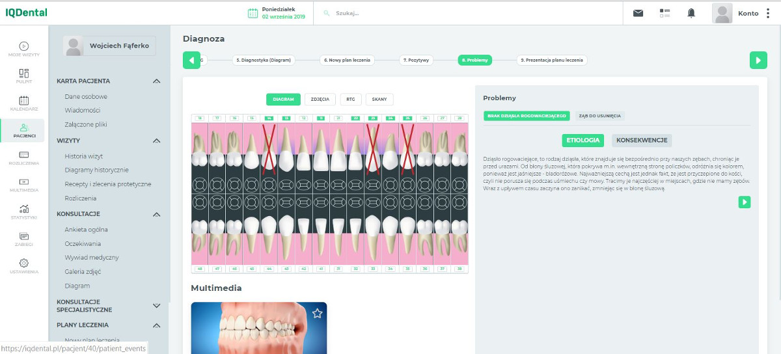Toggle tooth number 18 label
Image resolution: width=781 pixels, height=354 pixels.
(200, 118)
